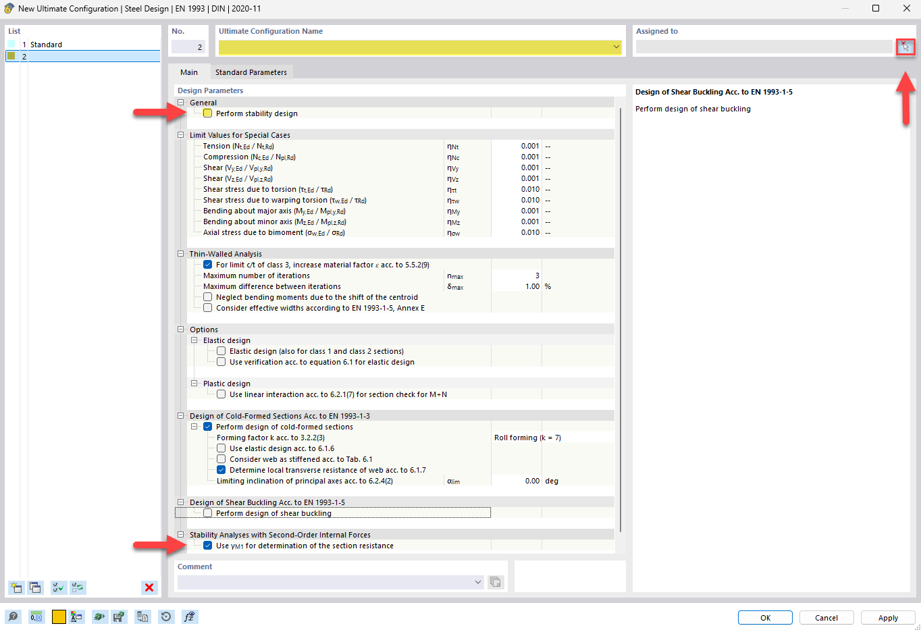
Task: Enable Use linear interaction acc. to 6.2.1(7)
Action: [221, 394]
